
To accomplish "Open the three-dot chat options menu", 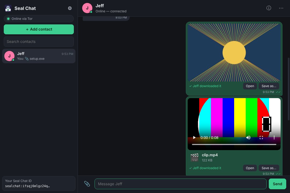I will coord(281,8).
